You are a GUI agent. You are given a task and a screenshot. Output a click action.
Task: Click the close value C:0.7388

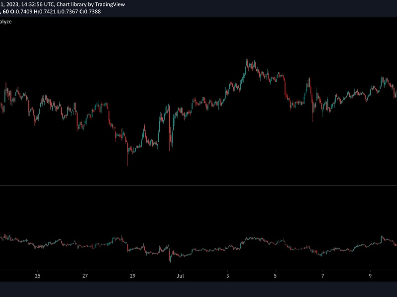tap(90, 11)
